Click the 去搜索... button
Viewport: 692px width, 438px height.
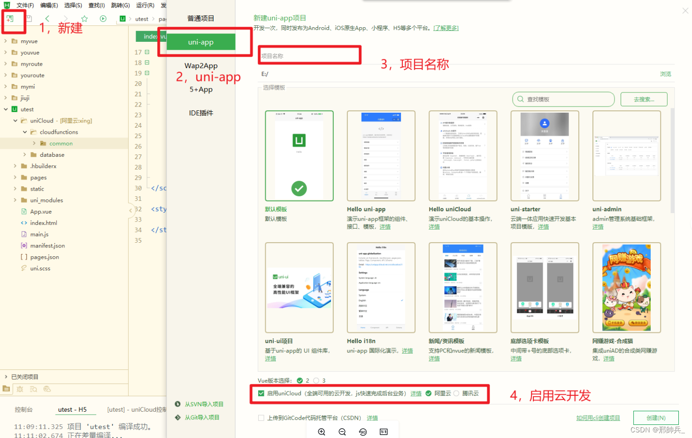coord(644,99)
